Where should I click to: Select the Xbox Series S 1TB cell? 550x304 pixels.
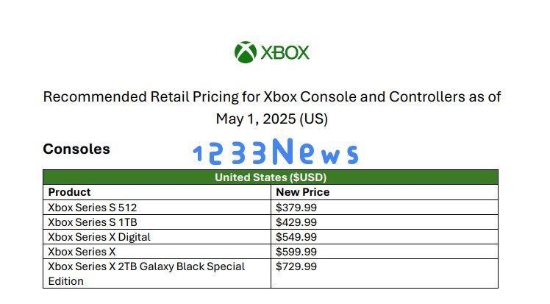click(157, 222)
